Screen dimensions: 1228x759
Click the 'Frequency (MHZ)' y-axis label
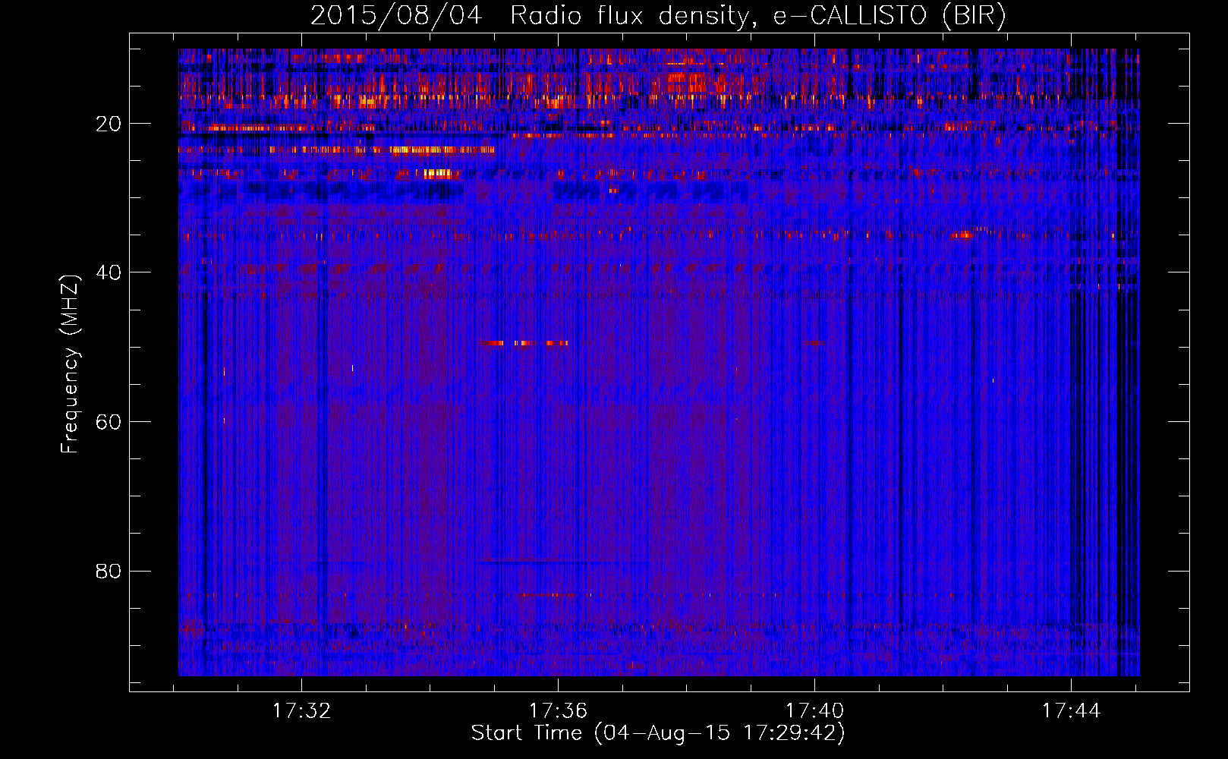coord(70,364)
